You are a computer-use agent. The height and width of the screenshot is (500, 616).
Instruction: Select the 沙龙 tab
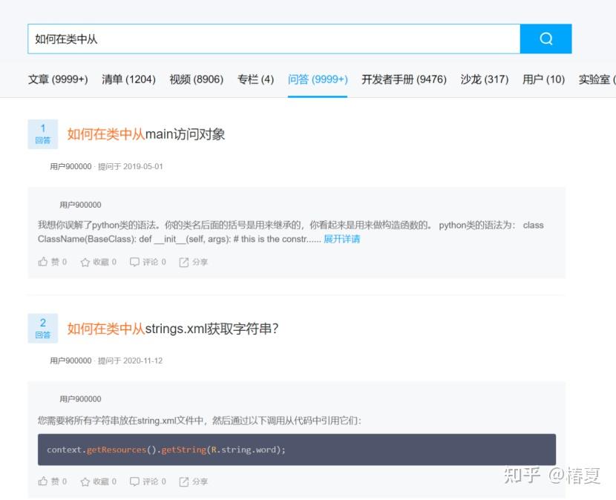tap(484, 79)
